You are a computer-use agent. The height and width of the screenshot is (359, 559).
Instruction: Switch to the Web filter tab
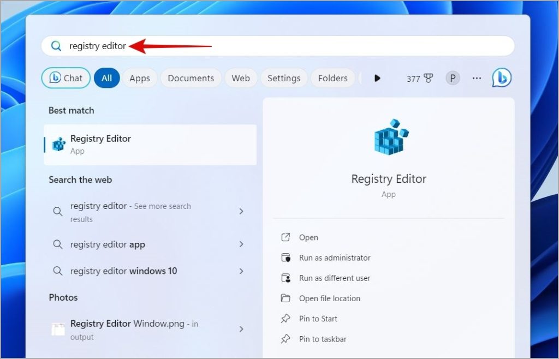[x=241, y=79]
